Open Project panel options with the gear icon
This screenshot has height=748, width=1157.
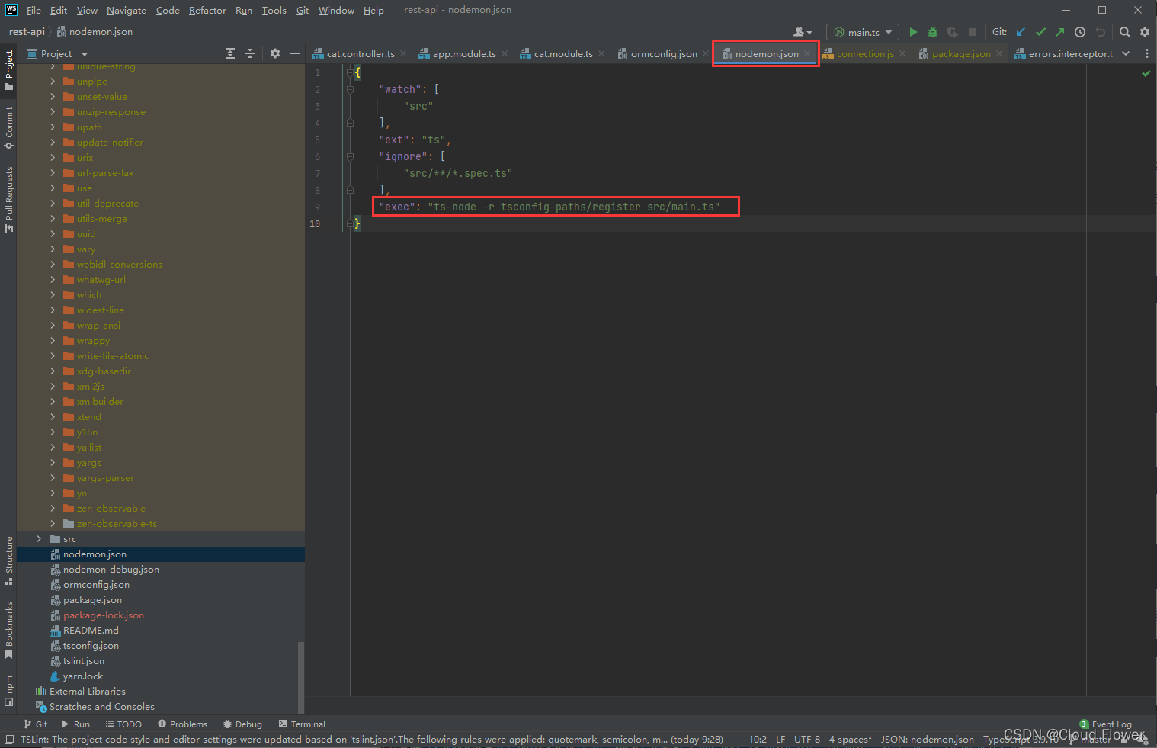click(274, 53)
